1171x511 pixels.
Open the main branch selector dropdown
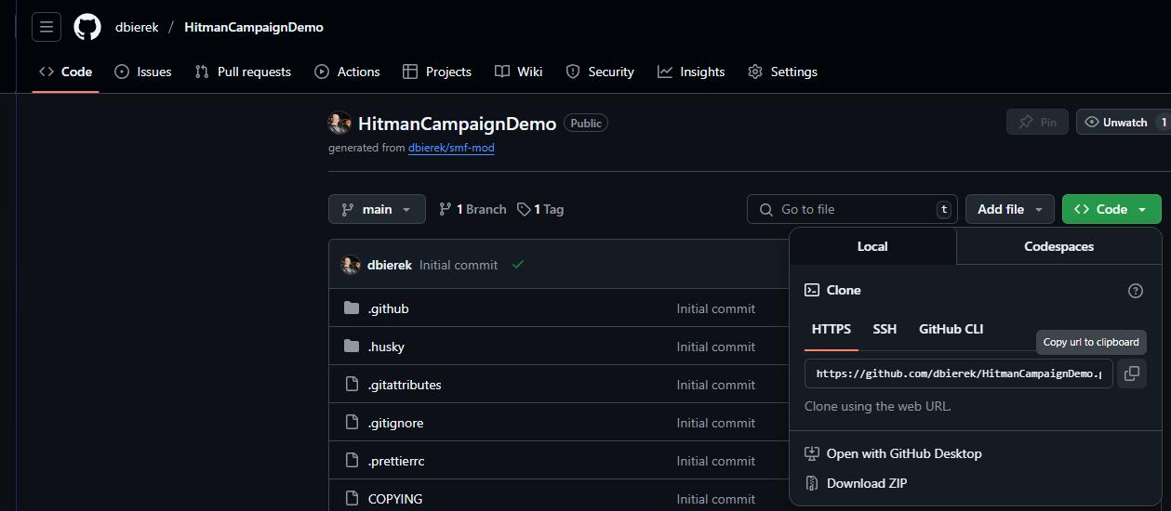tap(377, 209)
